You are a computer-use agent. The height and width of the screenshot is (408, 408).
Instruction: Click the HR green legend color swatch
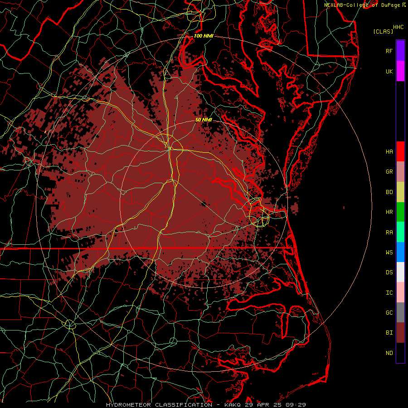pyautogui.click(x=400, y=212)
